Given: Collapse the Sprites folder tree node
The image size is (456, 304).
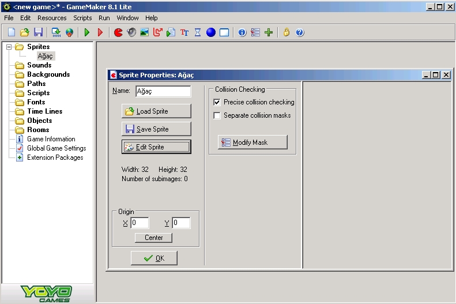Looking at the screenshot, I should 9,47.
